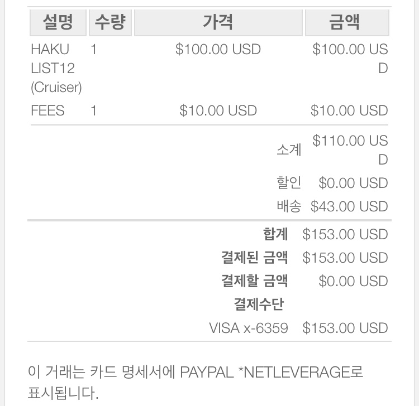This screenshot has height=406, width=419.
Task: Click the 가격 column header
Action: (218, 22)
